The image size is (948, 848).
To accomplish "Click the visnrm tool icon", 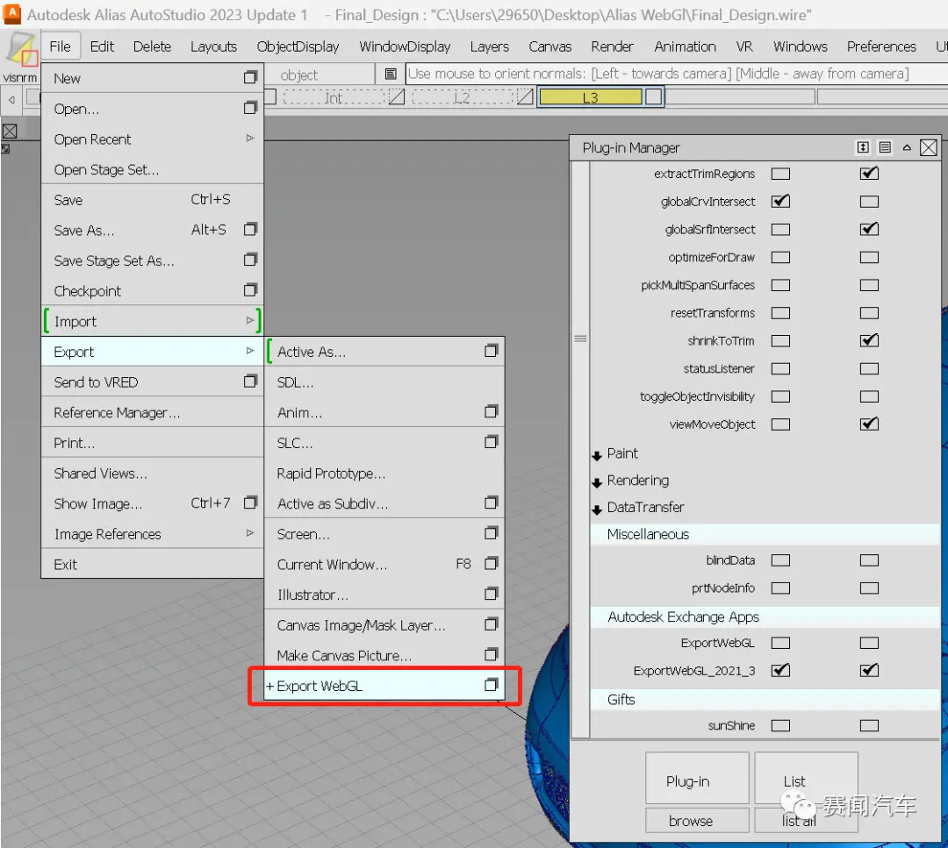I will 22,50.
